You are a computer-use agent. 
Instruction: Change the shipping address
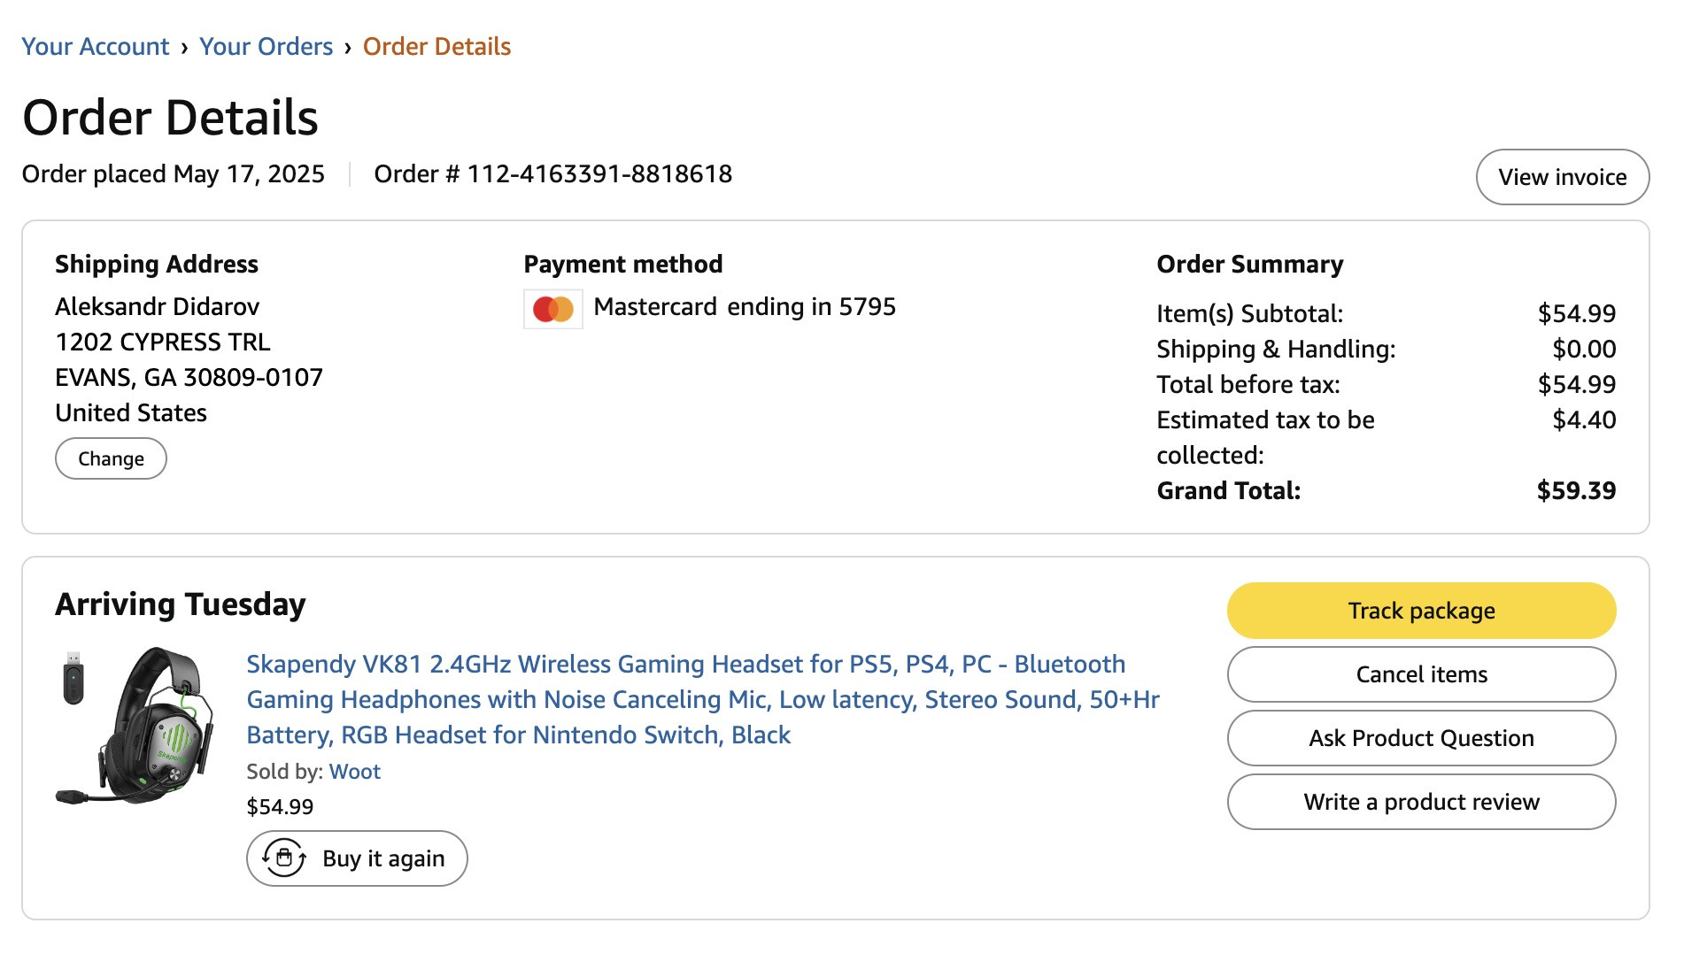click(111, 458)
